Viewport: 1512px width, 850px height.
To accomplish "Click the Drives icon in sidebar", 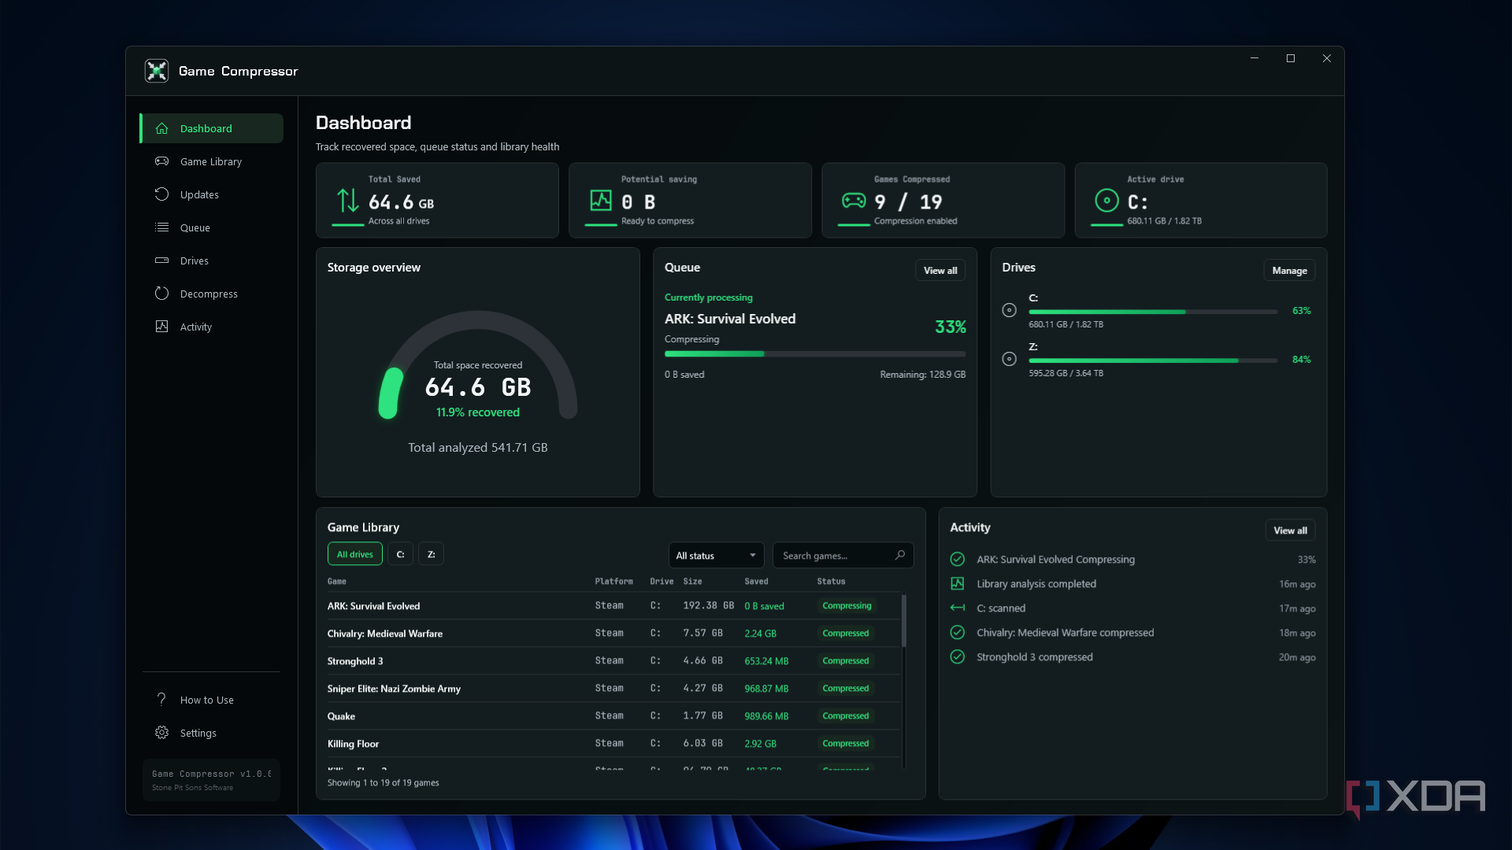I will coord(162,261).
